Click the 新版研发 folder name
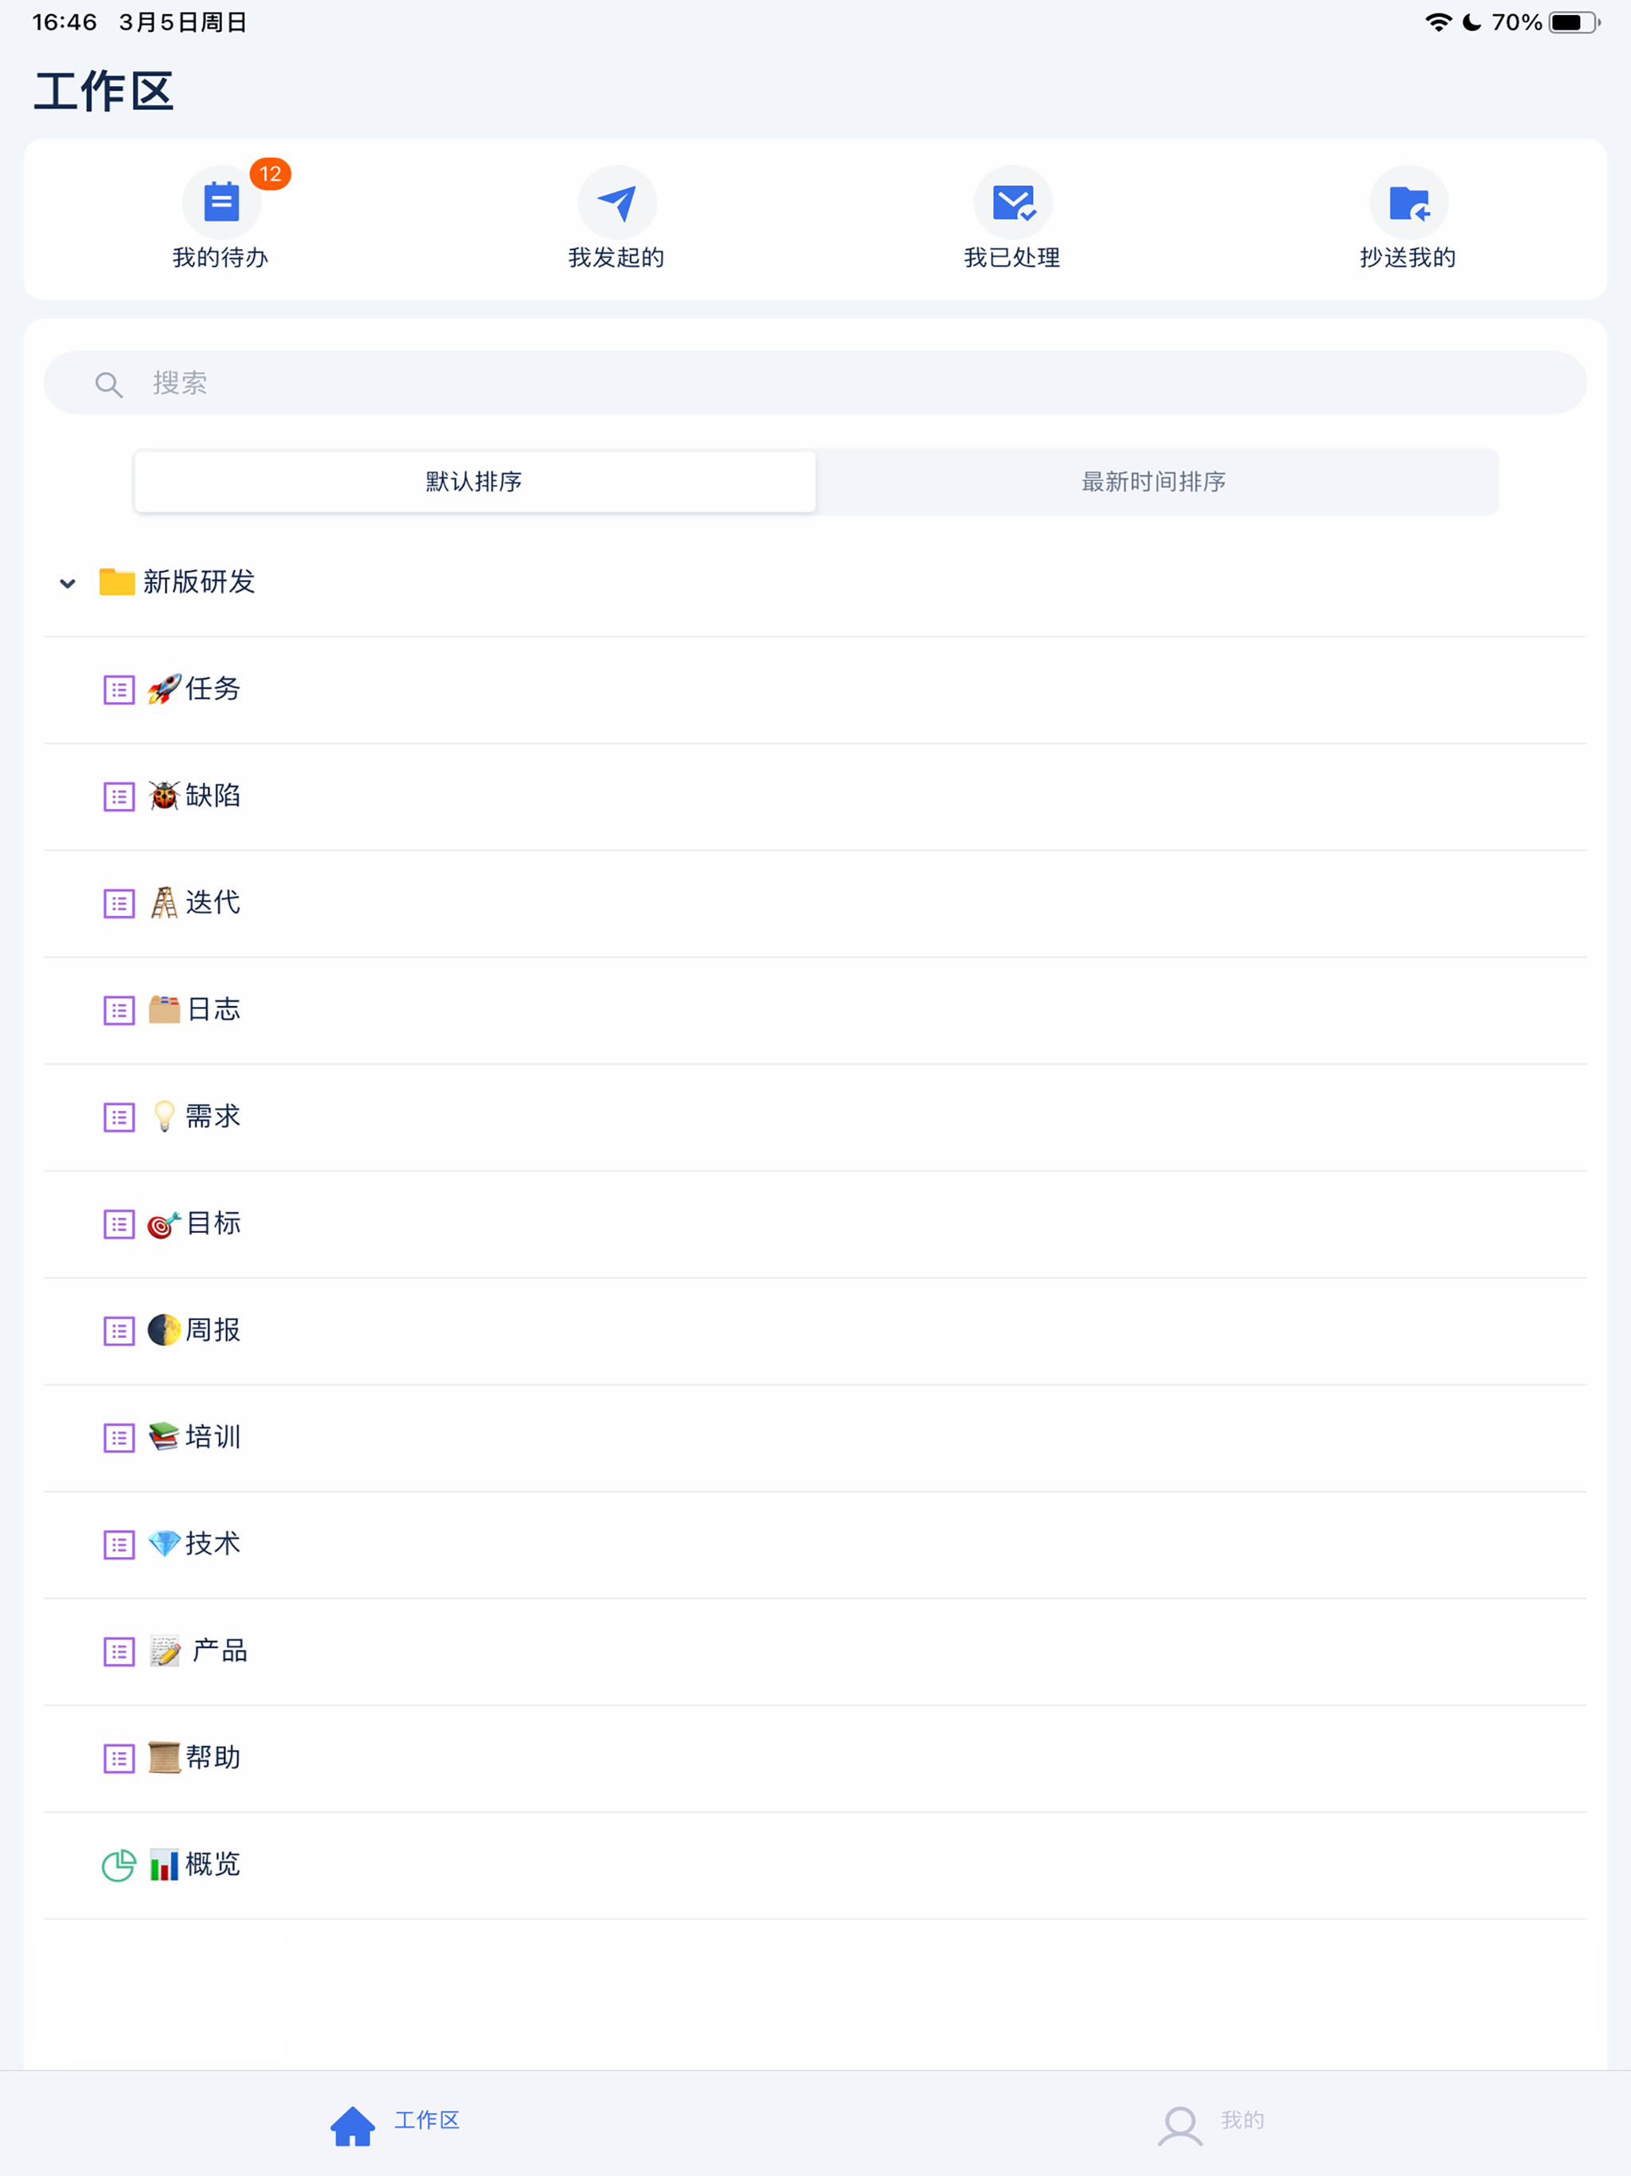 coord(200,581)
